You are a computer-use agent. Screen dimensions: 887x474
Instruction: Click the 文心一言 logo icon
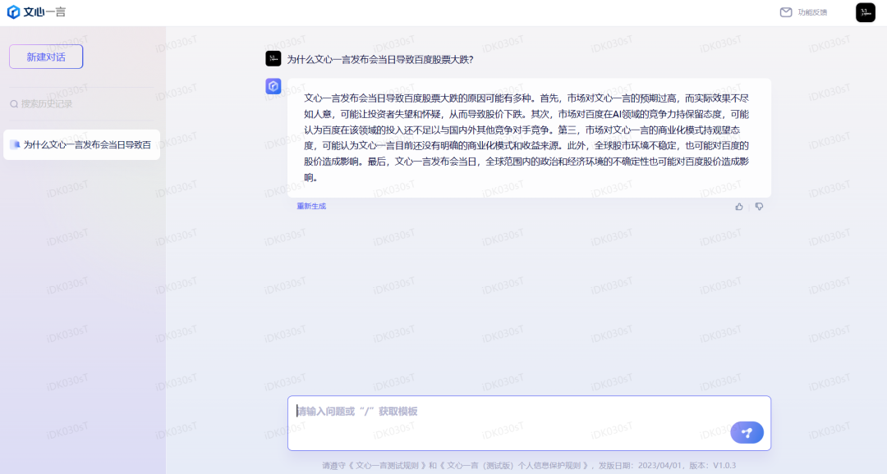click(13, 11)
